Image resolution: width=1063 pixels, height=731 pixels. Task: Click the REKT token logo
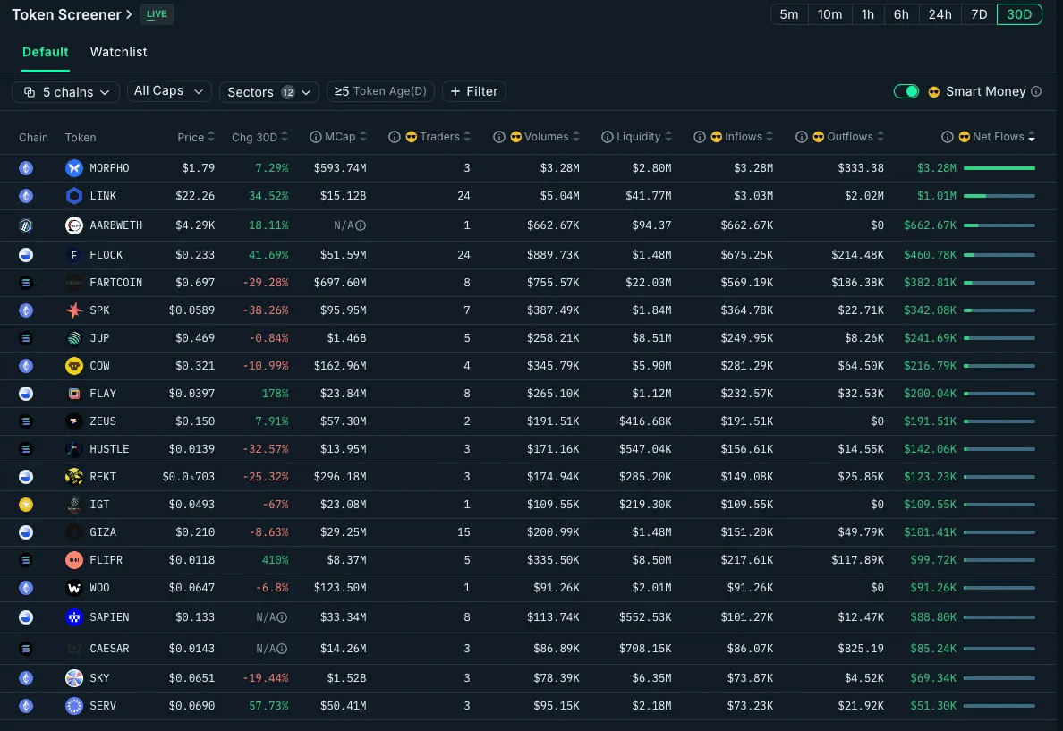(74, 477)
